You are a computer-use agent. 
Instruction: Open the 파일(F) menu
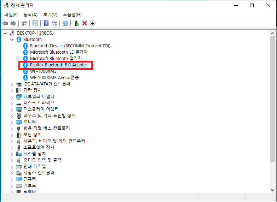[11, 14]
